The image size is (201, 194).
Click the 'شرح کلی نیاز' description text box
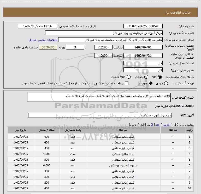click(101, 98)
